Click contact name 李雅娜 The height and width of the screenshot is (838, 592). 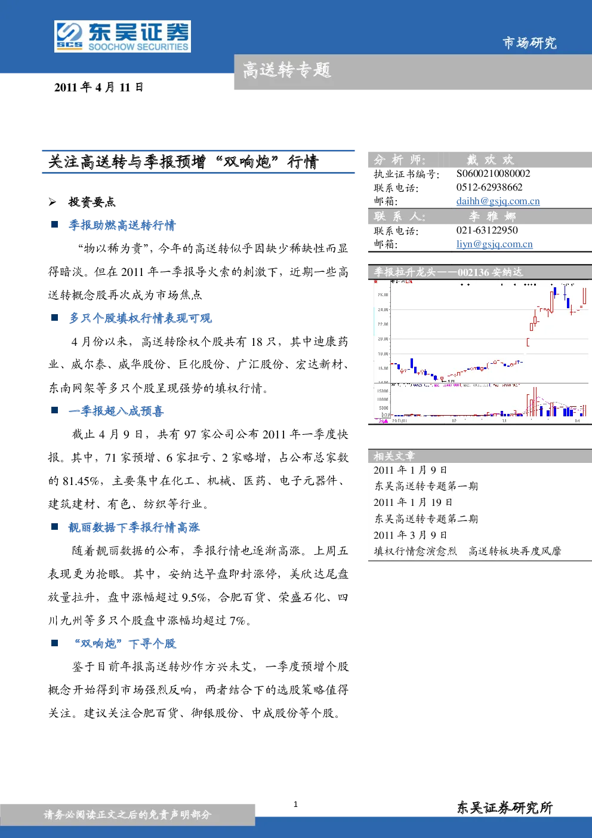point(492,216)
